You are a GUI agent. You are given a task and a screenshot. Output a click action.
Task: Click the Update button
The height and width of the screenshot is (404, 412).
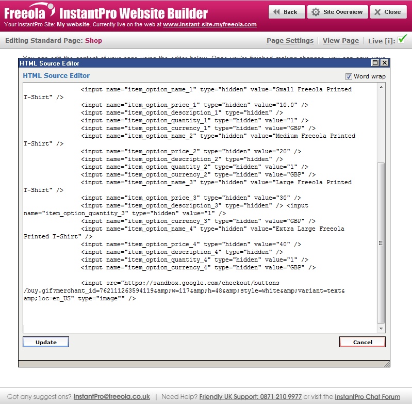(x=46, y=342)
